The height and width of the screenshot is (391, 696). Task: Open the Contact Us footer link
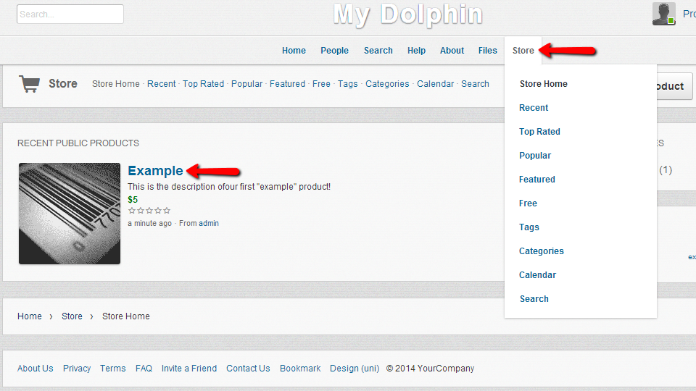(248, 369)
